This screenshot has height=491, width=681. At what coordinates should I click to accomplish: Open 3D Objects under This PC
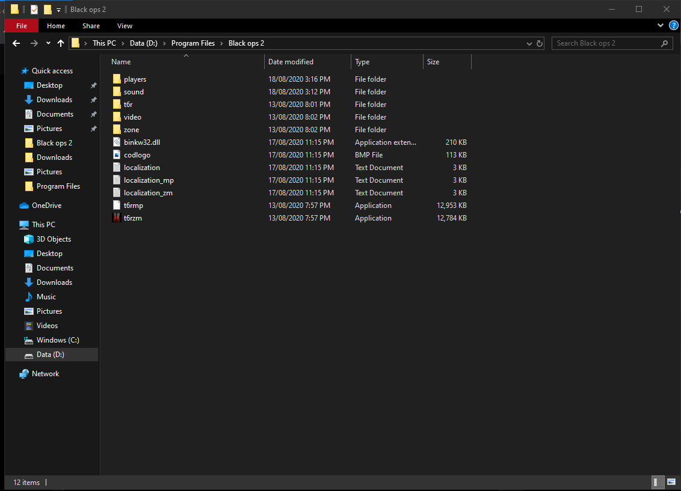pyautogui.click(x=54, y=239)
